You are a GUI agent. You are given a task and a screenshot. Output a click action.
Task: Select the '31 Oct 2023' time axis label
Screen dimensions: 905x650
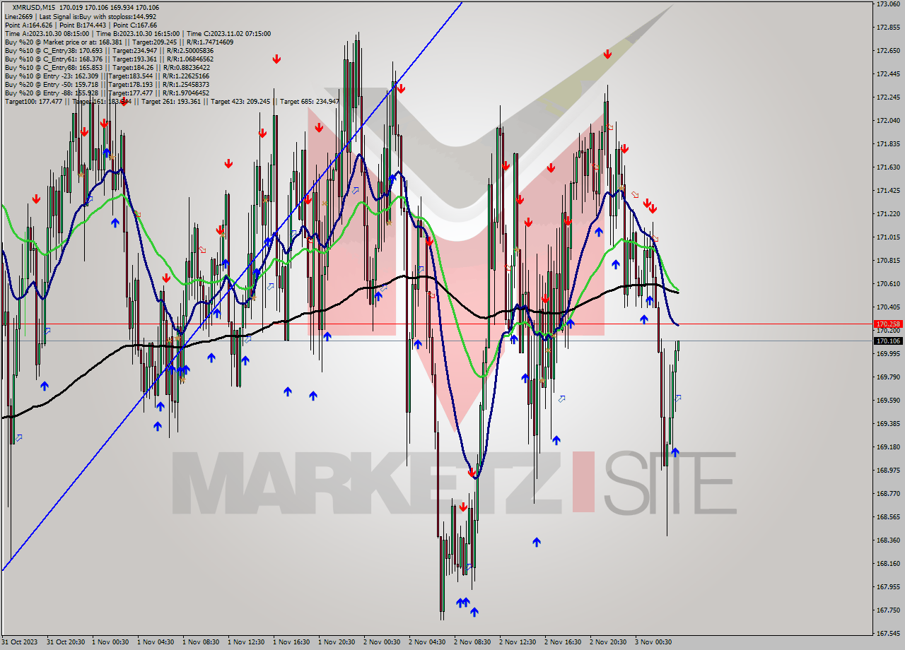click(x=19, y=642)
